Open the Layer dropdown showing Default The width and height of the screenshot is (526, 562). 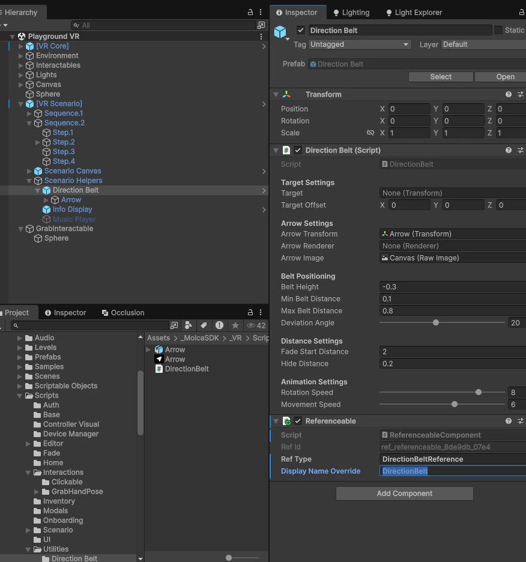click(483, 44)
